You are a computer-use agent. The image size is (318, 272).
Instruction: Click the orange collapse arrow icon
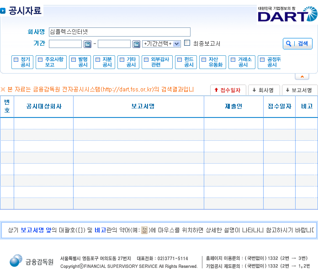point(302,76)
